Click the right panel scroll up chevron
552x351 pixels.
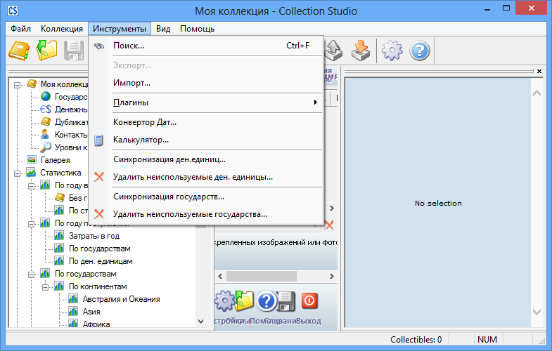537,93
